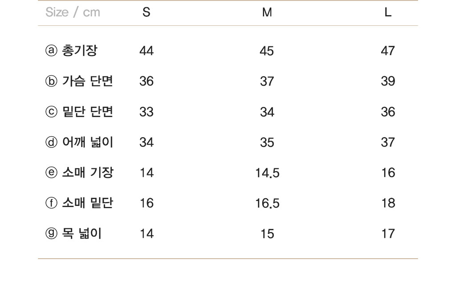Image resolution: width=456 pixels, height=289 pixels.
Task: Click the 총기장 row label
Action: (79, 51)
